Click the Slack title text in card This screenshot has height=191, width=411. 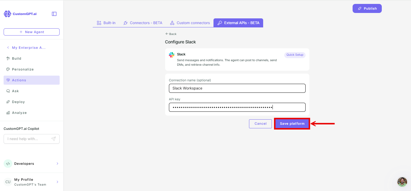(181, 54)
